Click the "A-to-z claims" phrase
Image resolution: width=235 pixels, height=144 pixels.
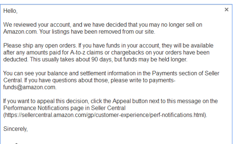pyautogui.click(x=88, y=53)
